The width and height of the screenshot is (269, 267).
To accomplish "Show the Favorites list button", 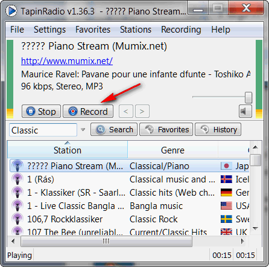I will click(166, 129).
